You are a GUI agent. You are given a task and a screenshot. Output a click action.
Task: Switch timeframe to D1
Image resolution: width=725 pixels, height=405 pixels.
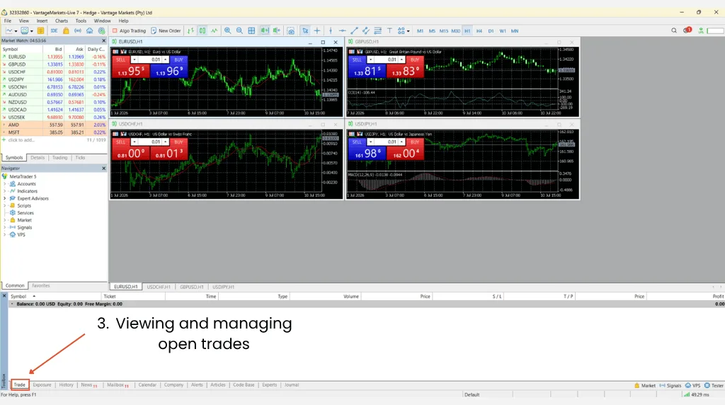(491, 31)
